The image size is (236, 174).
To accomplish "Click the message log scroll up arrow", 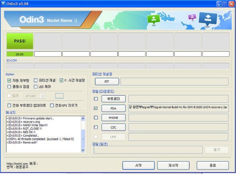I will click(x=83, y=119).
